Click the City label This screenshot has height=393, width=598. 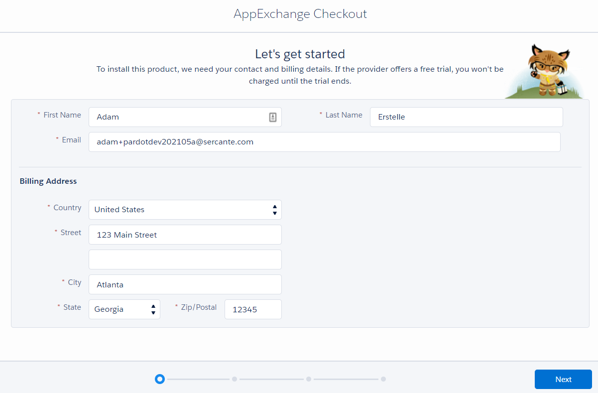(75, 282)
